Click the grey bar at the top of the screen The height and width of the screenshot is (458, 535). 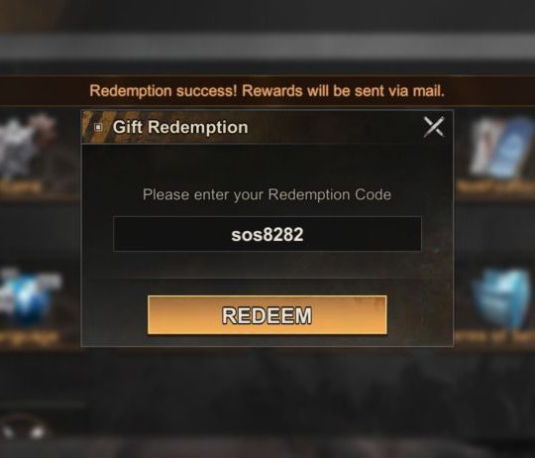click(267, 48)
